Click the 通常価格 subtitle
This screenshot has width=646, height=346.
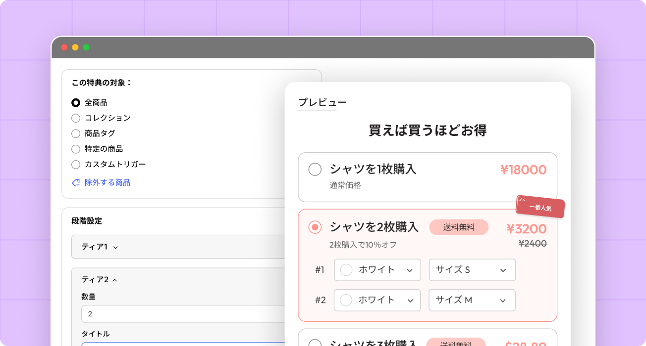pyautogui.click(x=345, y=186)
